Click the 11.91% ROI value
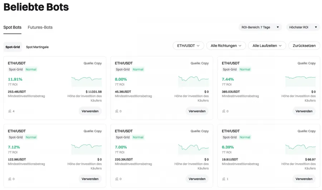 15,79
